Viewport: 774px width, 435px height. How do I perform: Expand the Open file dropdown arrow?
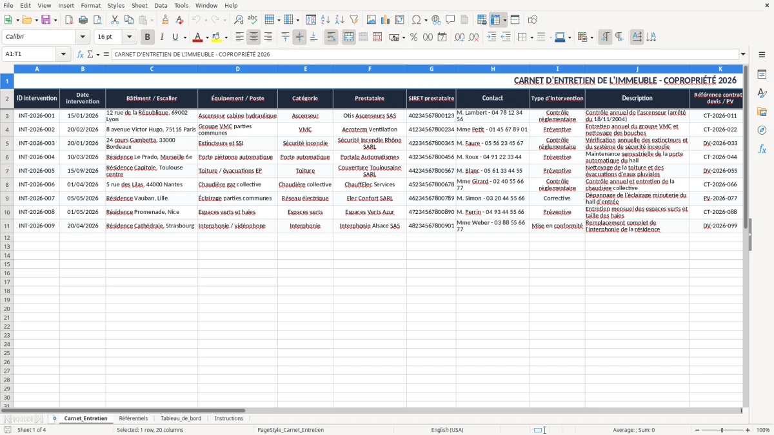pos(35,20)
